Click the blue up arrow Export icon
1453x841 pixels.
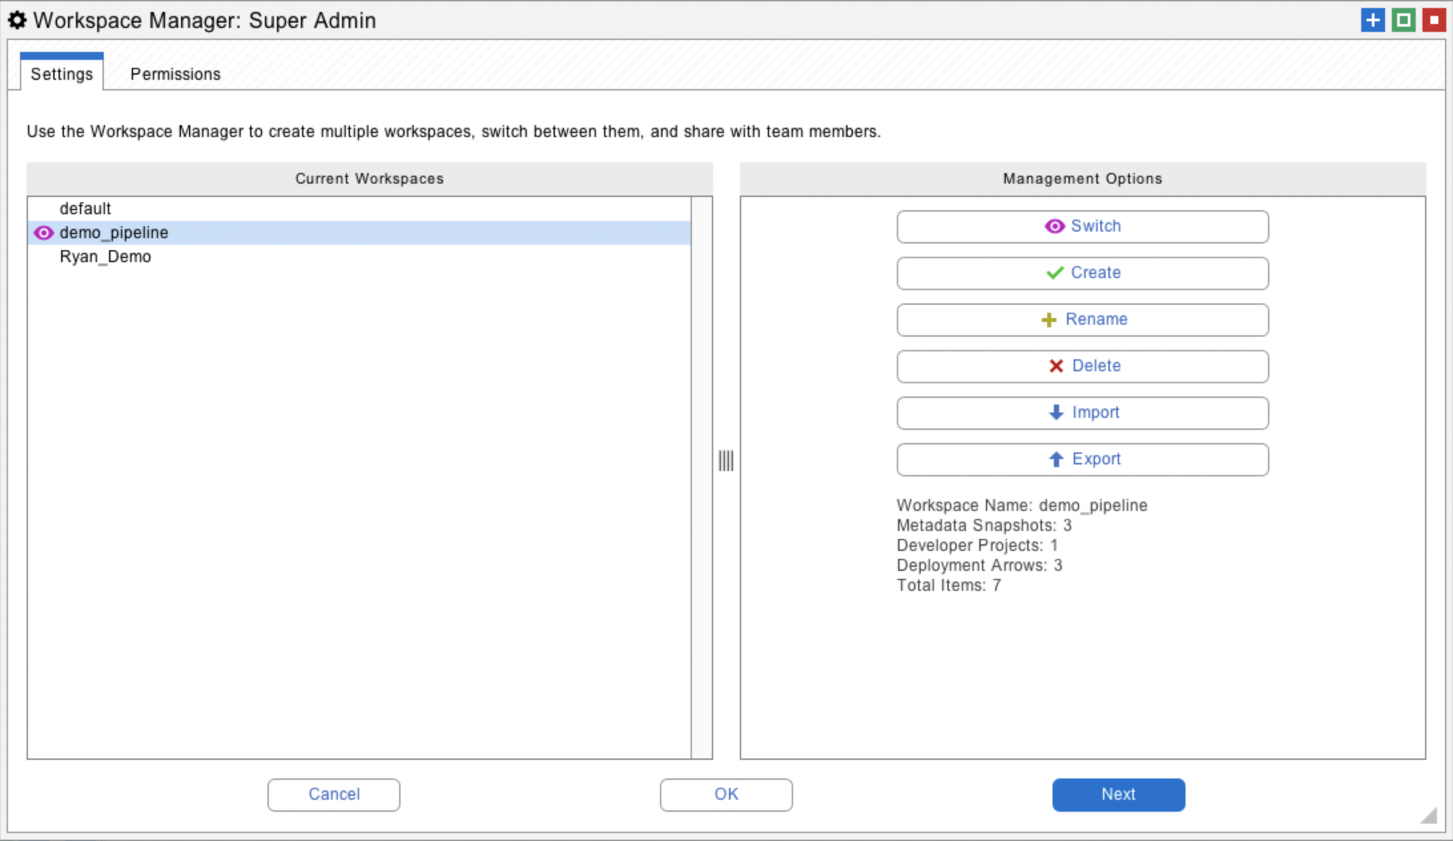1056,459
